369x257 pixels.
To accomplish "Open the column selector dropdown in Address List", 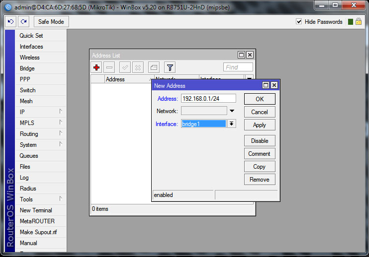I will pos(249,78).
